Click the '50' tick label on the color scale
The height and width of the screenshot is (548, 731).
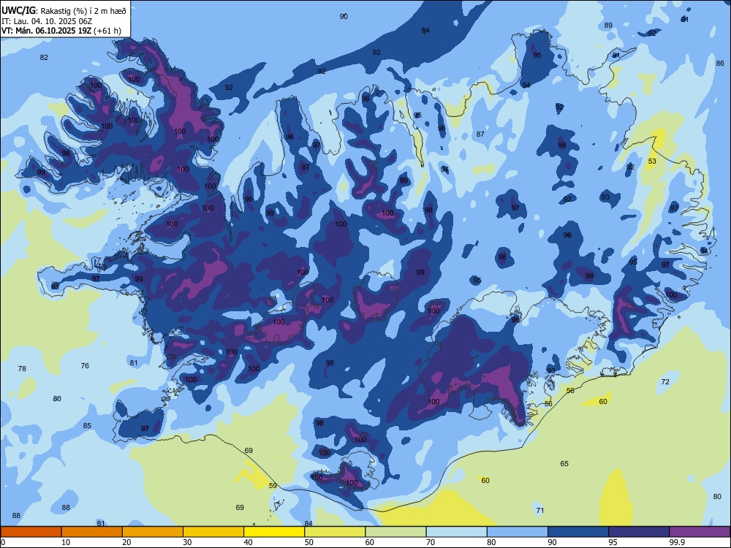click(x=308, y=542)
